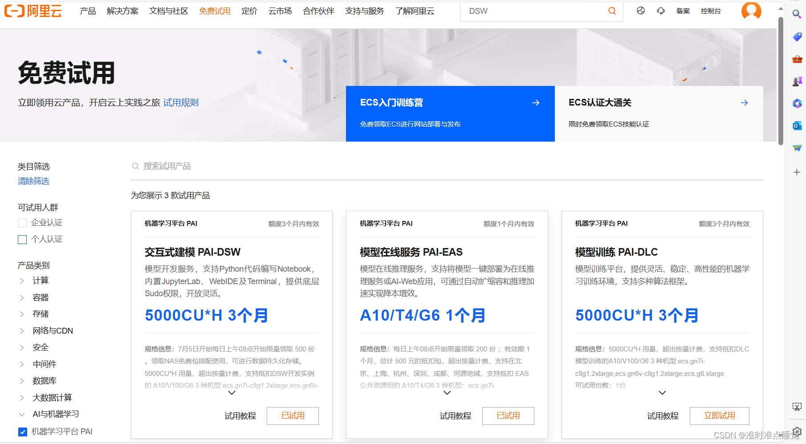This screenshot has height=444, width=806.
Task: Collapse the AI与机器学习 category
Action: click(x=22, y=414)
